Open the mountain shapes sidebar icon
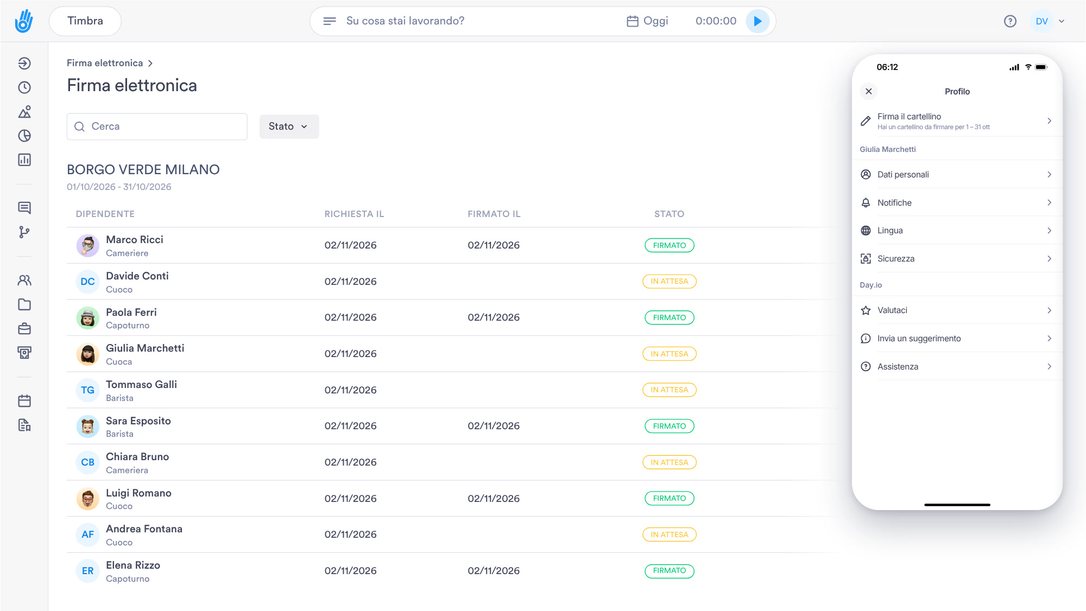Viewport: 1086px width, 611px height. coord(24,112)
